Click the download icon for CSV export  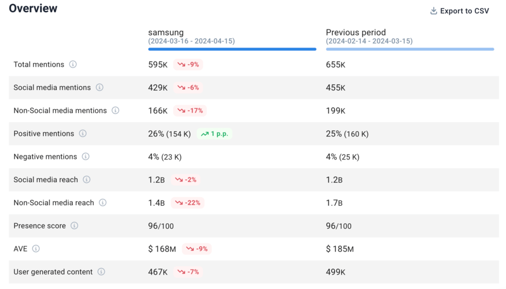(x=434, y=11)
